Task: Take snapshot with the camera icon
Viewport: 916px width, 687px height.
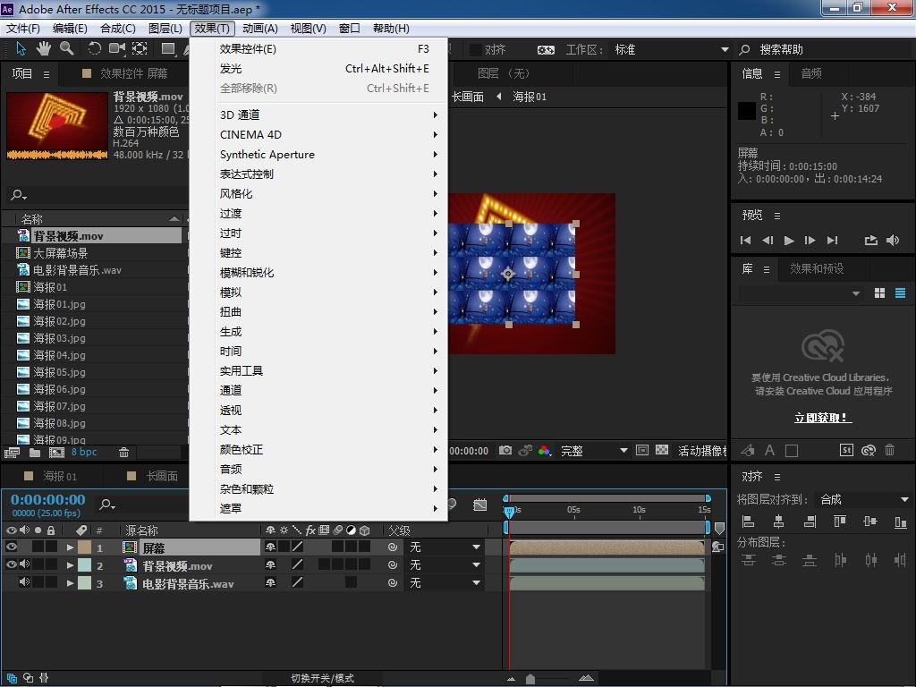Action: point(505,451)
